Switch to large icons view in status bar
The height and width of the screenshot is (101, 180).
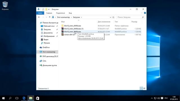pyautogui.click(x=144, y=88)
